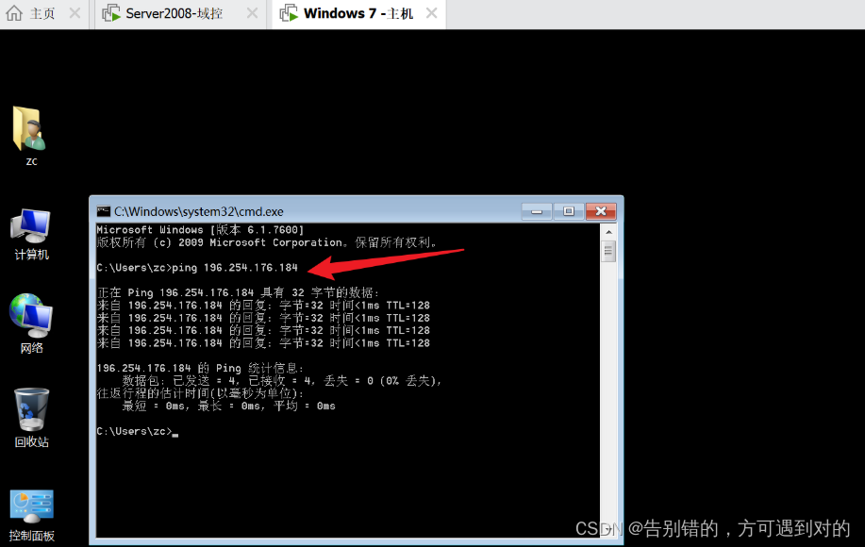Minimize the cmd.exe window
The image size is (865, 547).
pyautogui.click(x=536, y=211)
